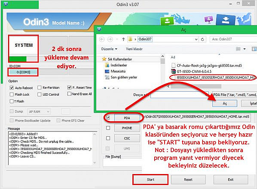Check the CSC checkbox
This screenshot has height=189, width=257.
(108, 138)
